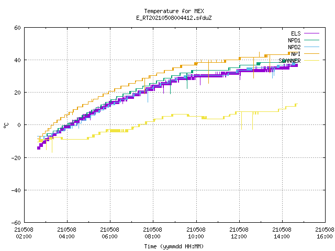Click the y-axis label 40
The height and width of the screenshot is (251, 335).
click(x=17, y=60)
